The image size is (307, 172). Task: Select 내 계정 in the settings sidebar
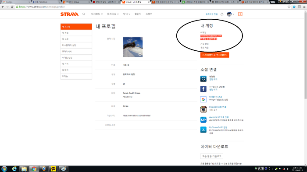click(76, 33)
